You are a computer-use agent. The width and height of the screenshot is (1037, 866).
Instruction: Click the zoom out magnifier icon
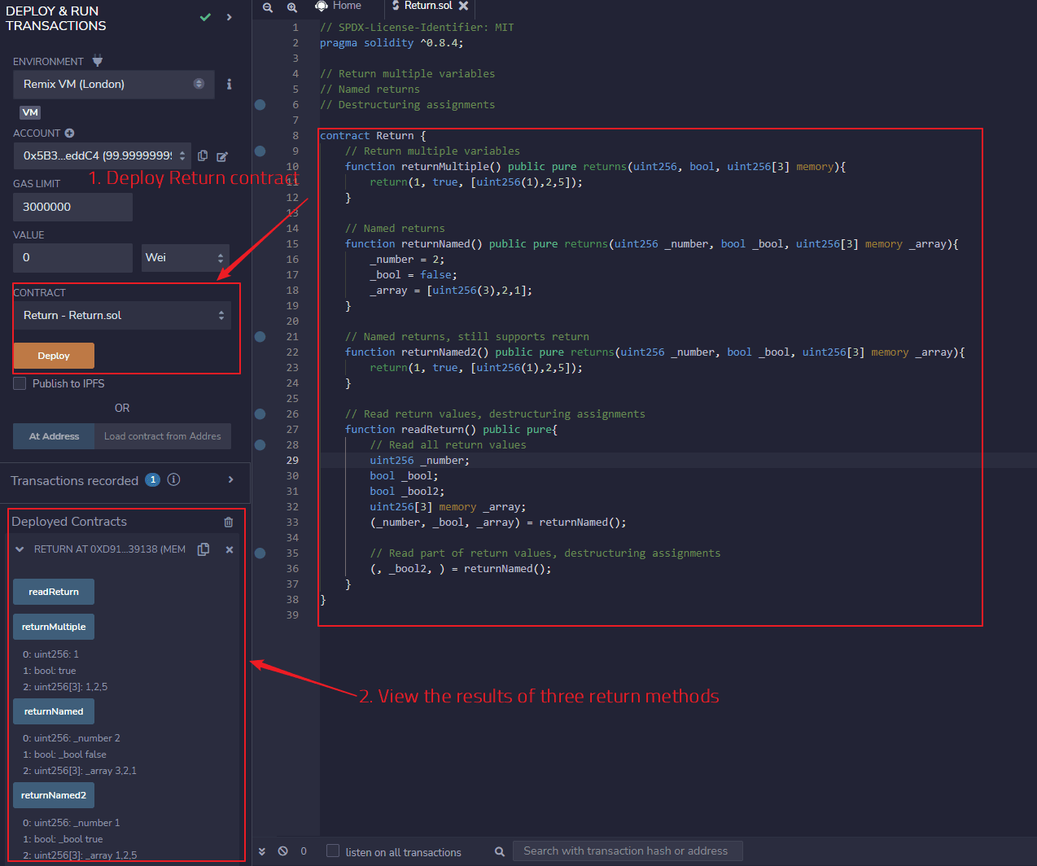267,7
